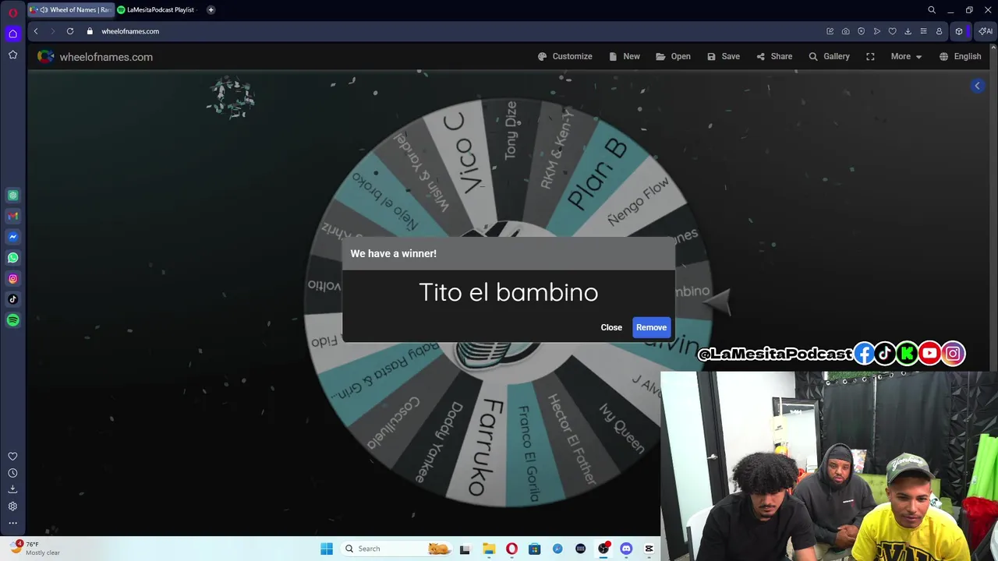Open Windows Start menu
Image resolution: width=998 pixels, height=561 pixels.
[327, 549]
